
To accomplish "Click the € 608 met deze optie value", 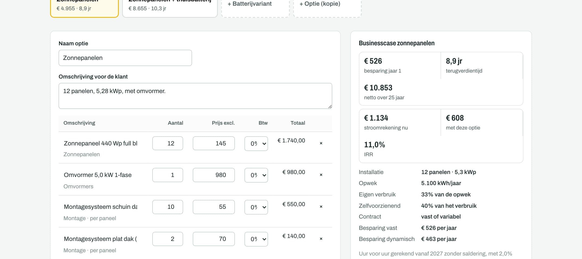I will [455, 118].
